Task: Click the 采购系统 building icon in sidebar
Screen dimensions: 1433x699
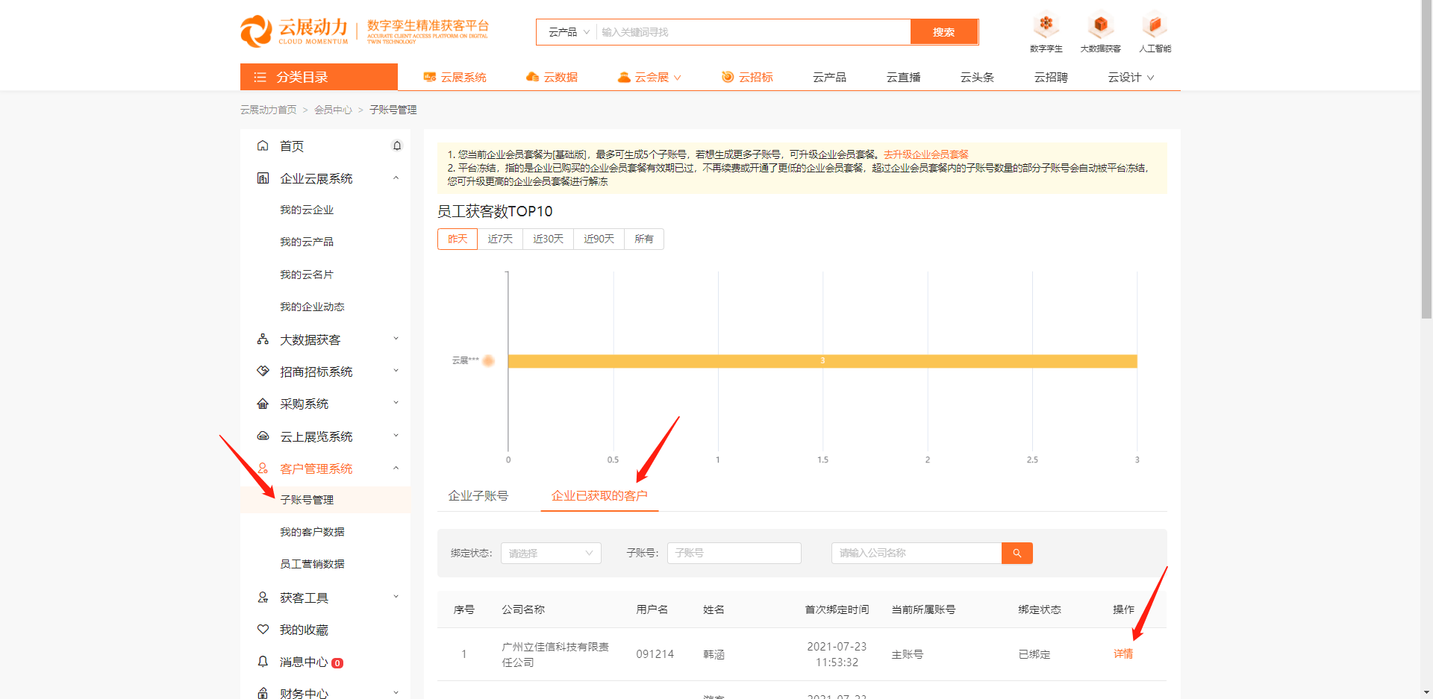Action: coord(263,403)
